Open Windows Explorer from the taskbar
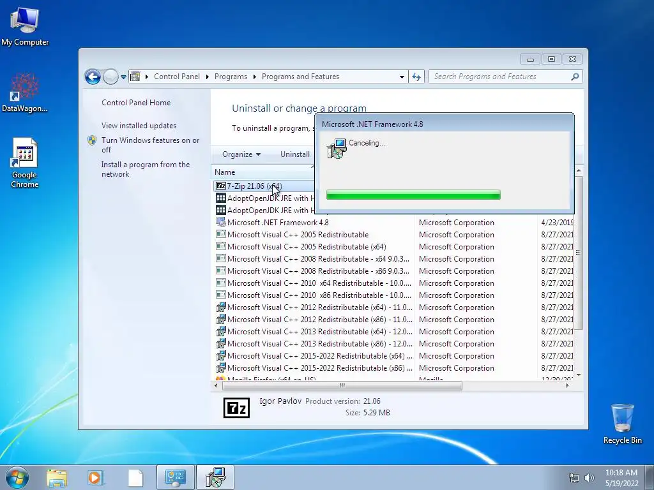Viewport: 654px width, 490px height. click(x=57, y=478)
